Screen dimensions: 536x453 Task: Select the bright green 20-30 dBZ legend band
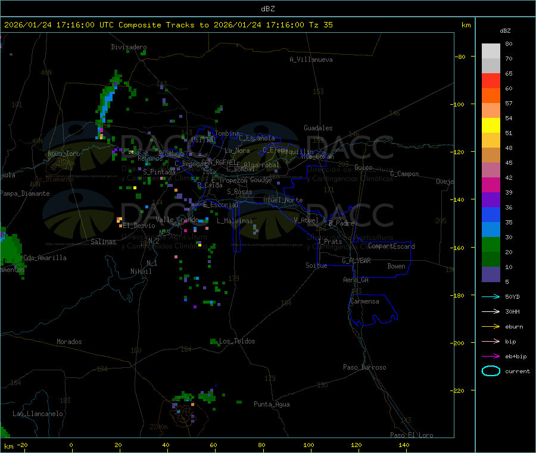point(491,244)
